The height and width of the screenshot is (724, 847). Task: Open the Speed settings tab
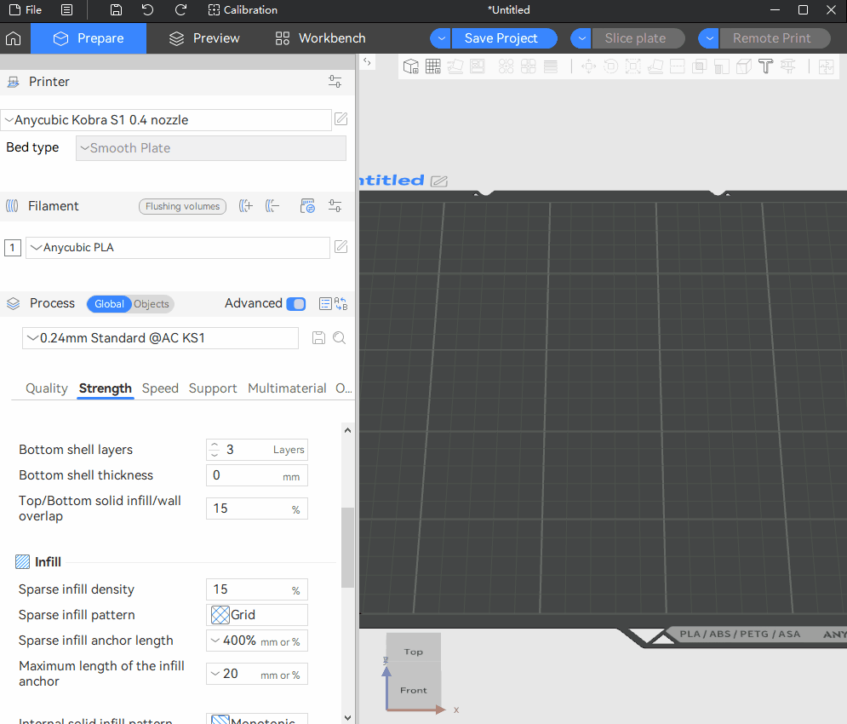click(x=160, y=388)
